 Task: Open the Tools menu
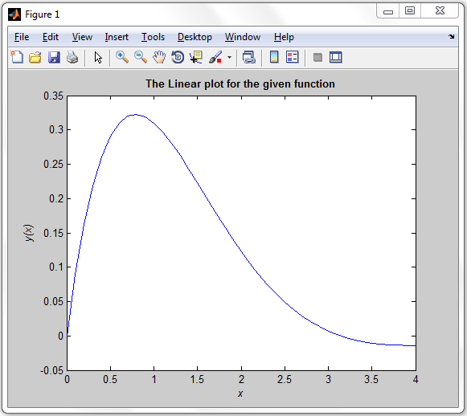click(153, 37)
